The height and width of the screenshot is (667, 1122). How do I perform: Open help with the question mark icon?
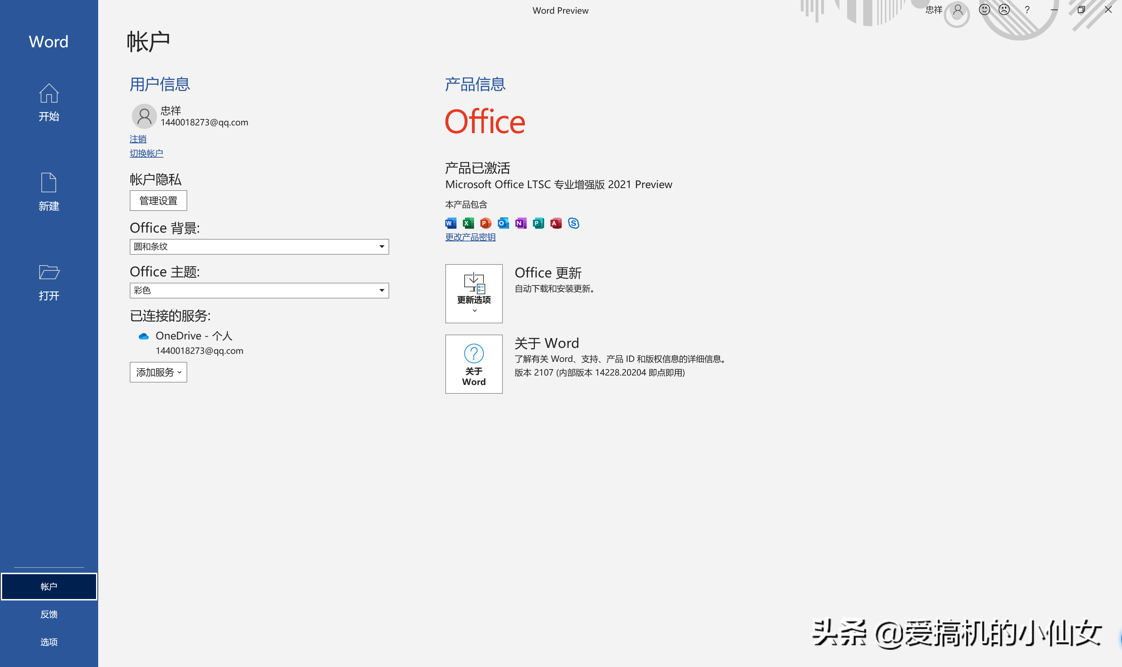click(x=1027, y=9)
